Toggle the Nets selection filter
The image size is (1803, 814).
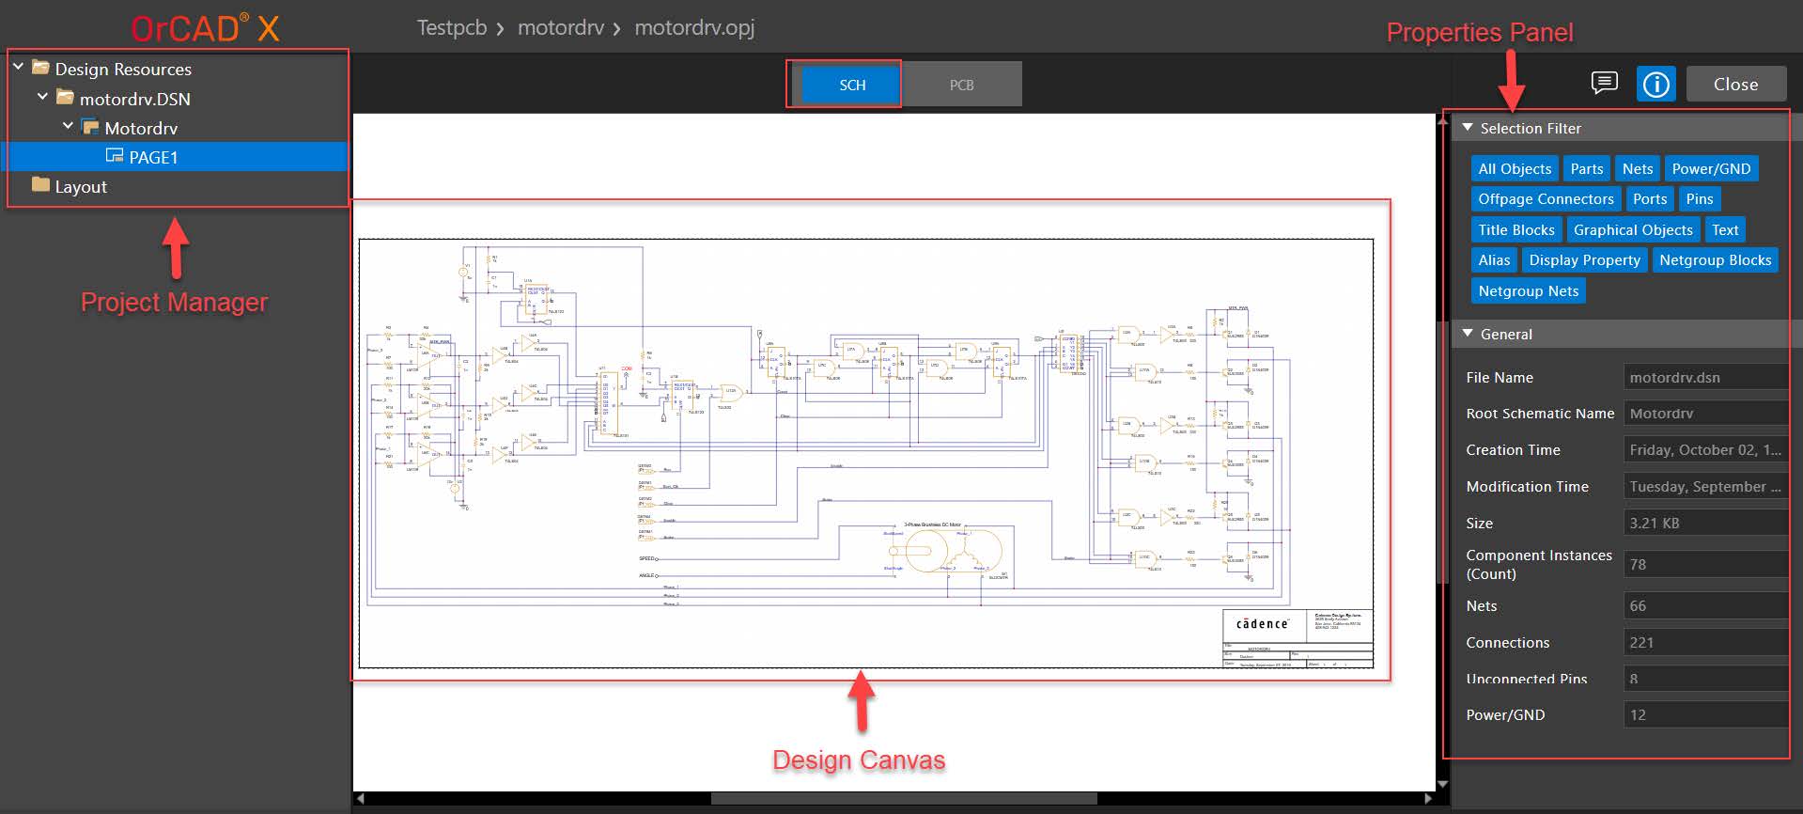1637,169
